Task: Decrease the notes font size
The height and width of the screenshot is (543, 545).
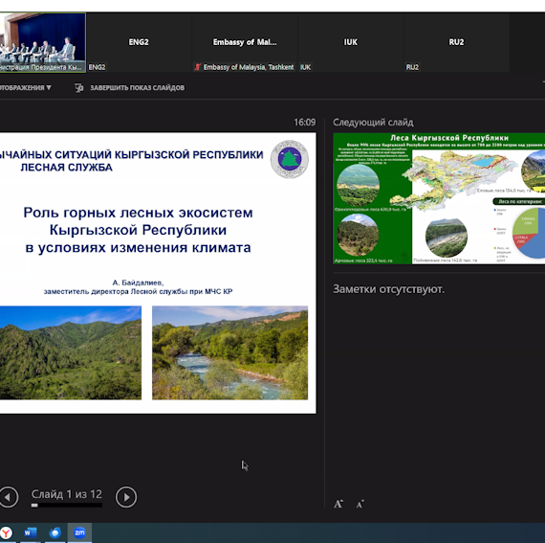Action: pos(360,504)
